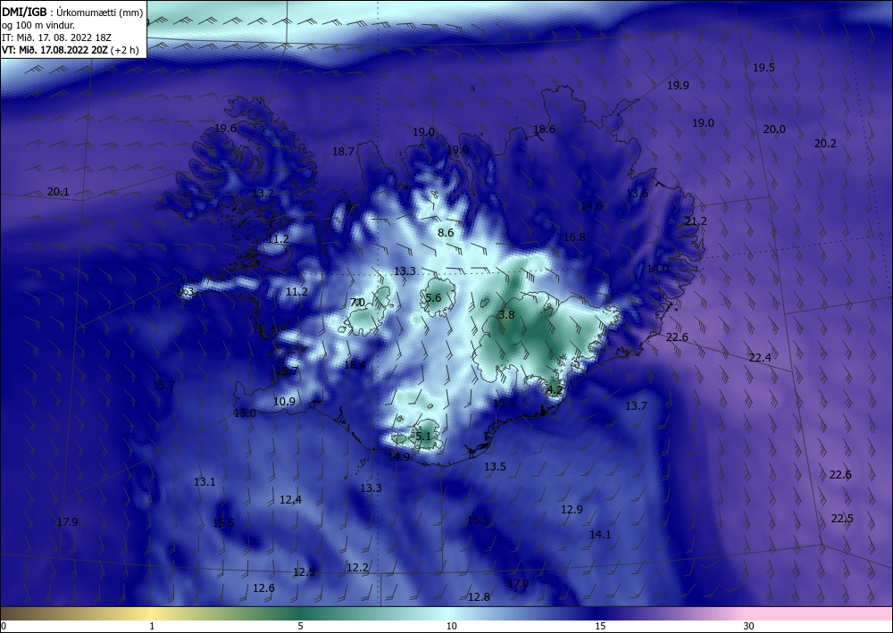Click the 'IT: Mið. 17. 08. 2022 18Z' line

[56, 37]
